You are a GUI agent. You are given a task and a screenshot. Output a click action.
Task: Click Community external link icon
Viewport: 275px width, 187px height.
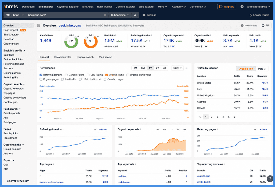click(x=205, y=7)
